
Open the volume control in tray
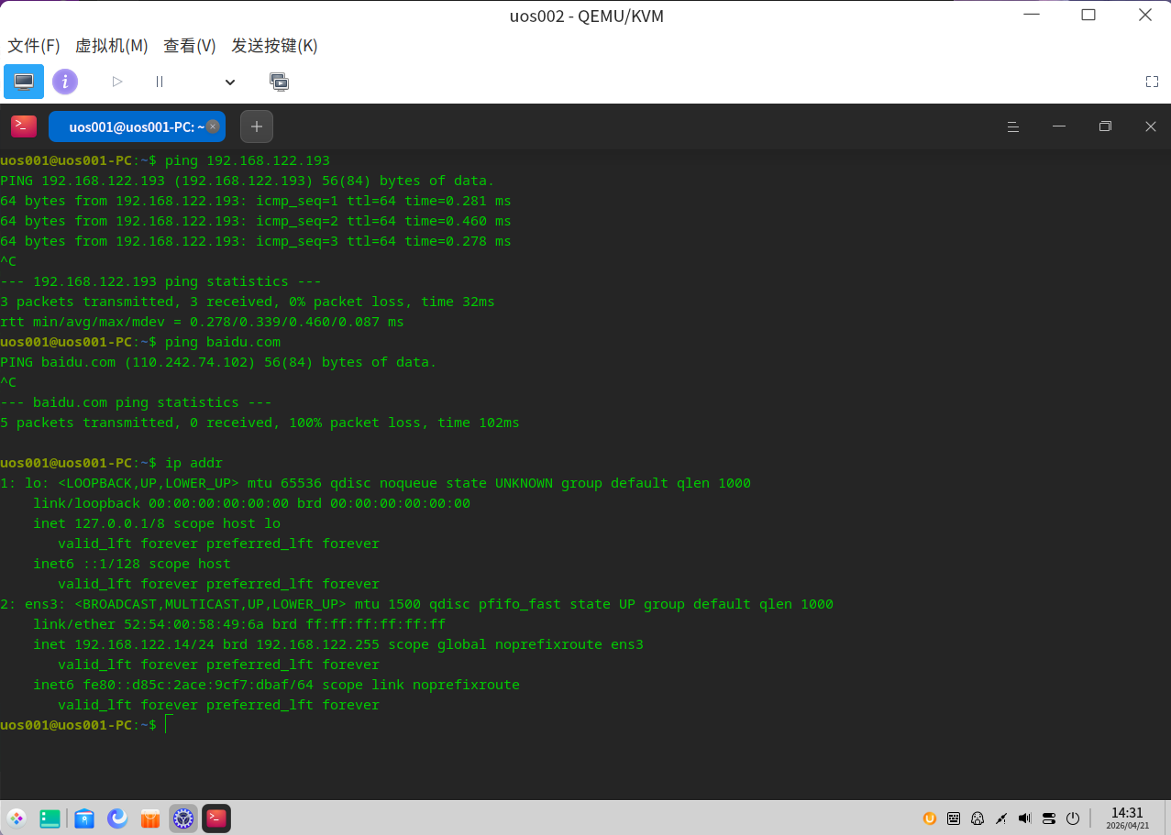(x=1025, y=819)
